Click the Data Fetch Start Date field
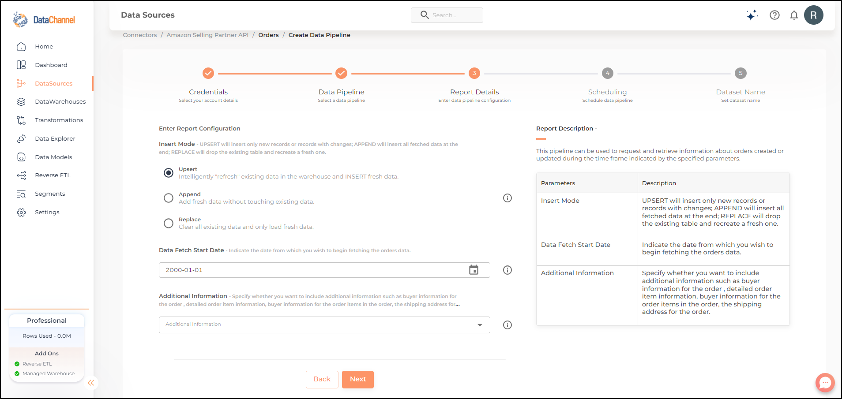 coord(324,270)
